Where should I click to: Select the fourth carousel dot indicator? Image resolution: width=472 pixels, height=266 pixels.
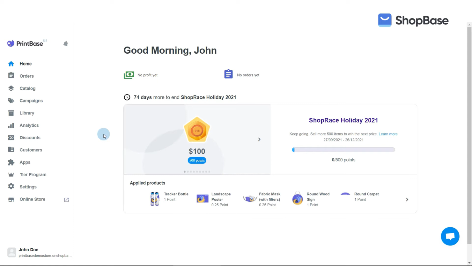coord(194,171)
